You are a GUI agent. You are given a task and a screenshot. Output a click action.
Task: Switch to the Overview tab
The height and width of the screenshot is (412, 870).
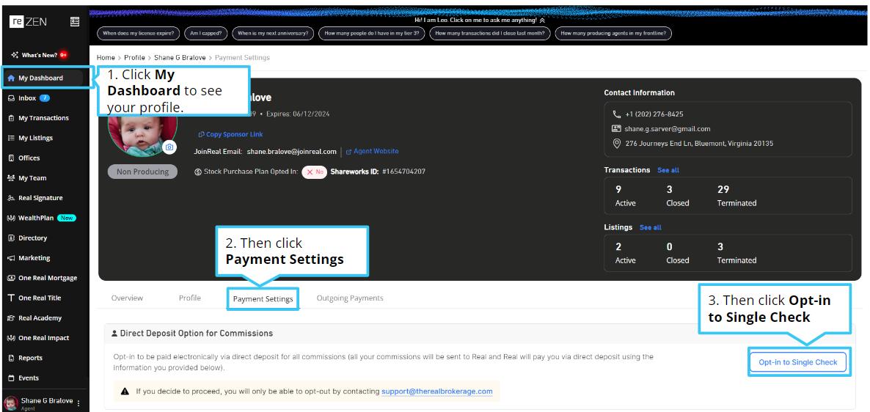[127, 298]
